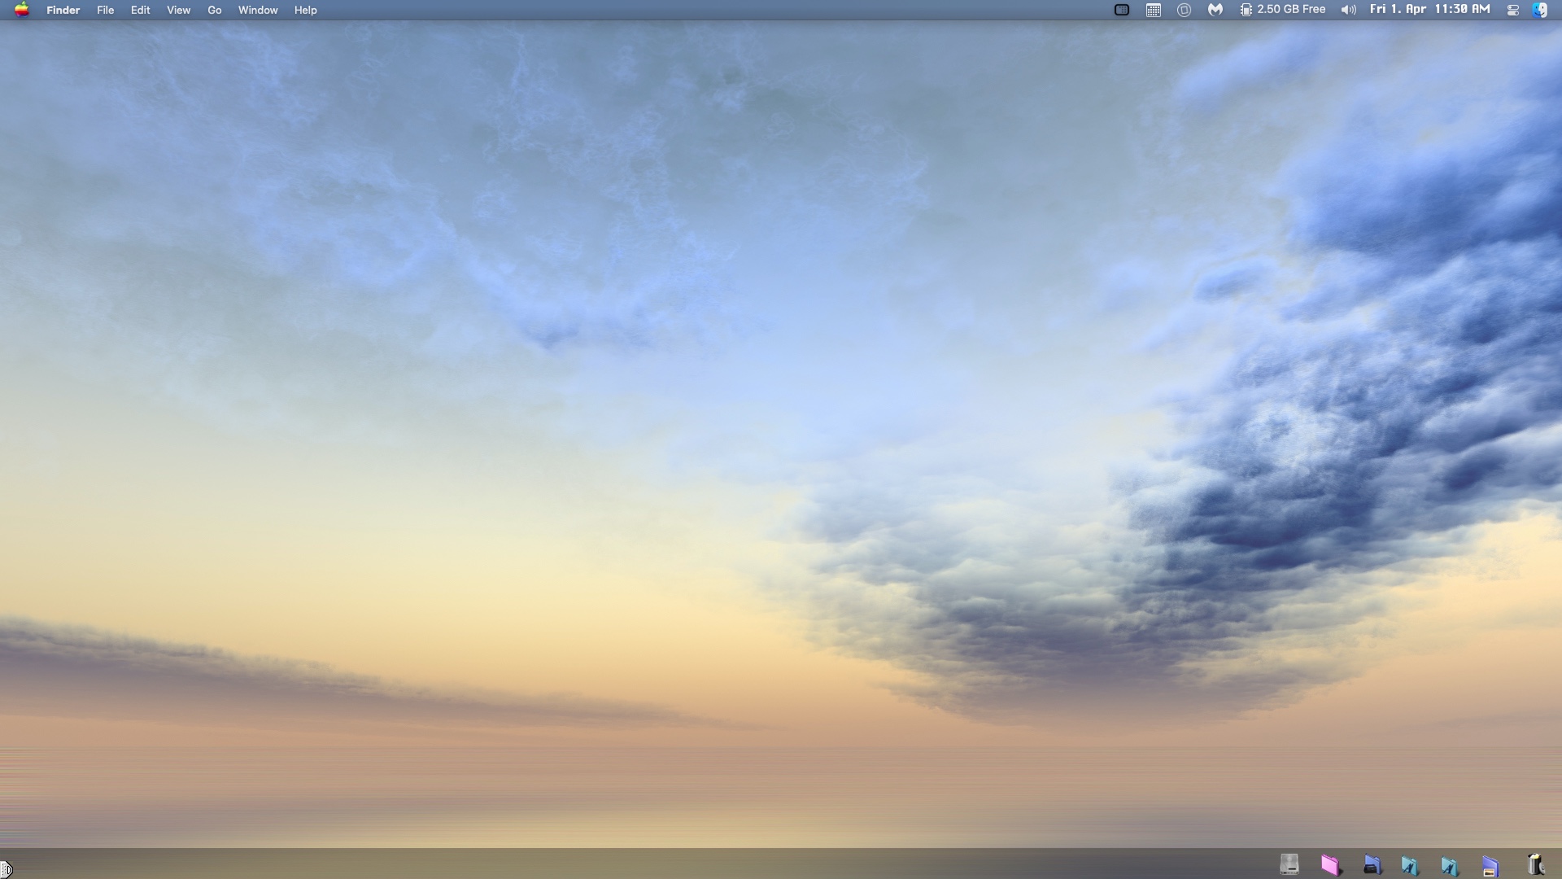Open the hard drive icon in the dock
Image resolution: width=1562 pixels, height=879 pixels.
click(1289, 864)
